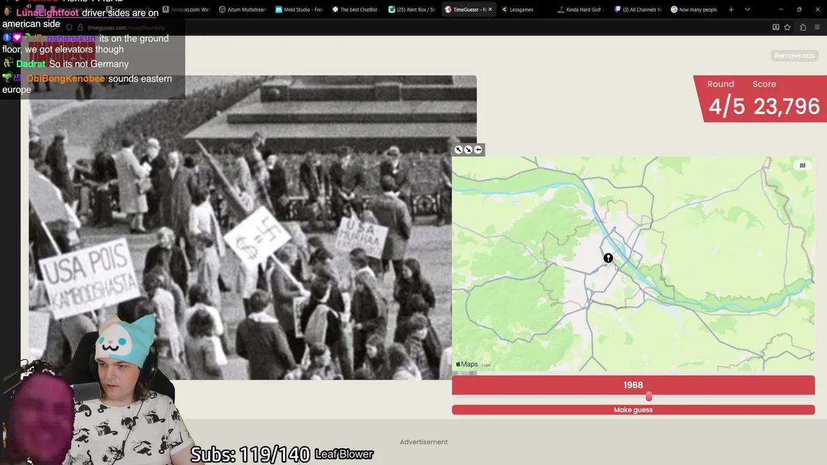The height and width of the screenshot is (465, 827).
Task: Expand the tab search dropdown arrow
Action: [747, 10]
